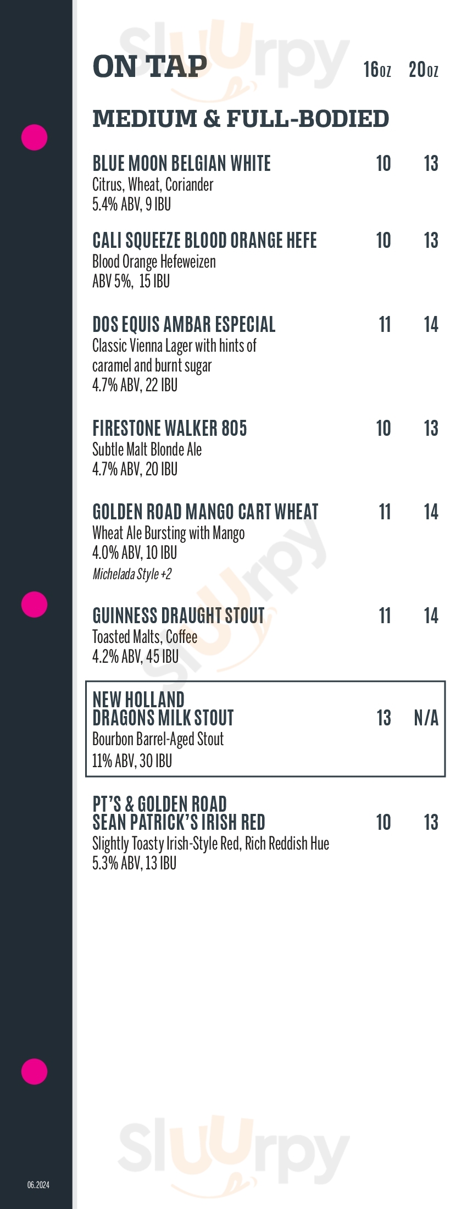Pick the Firestone Walker 805 entry
Image resolution: width=467 pixels, height=1209 pixels.
pos(169,429)
